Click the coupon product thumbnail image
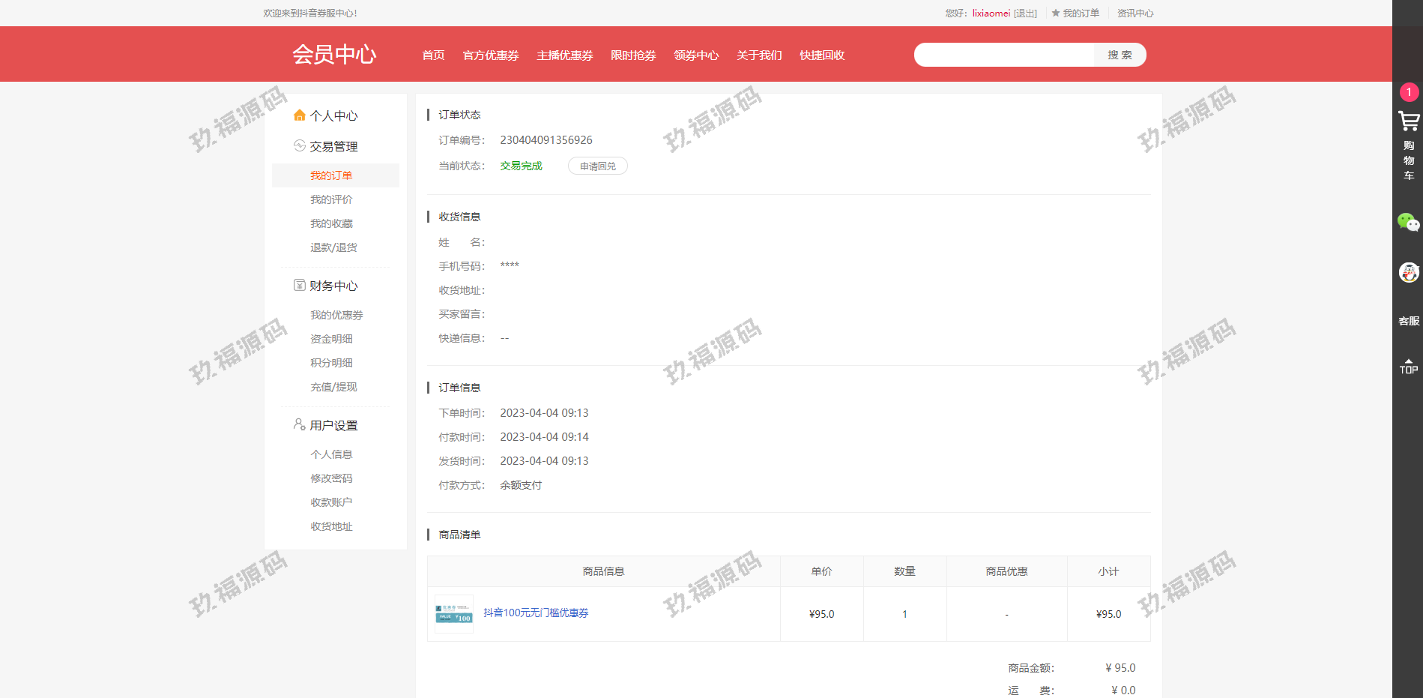Image resolution: width=1423 pixels, height=698 pixels. [454, 614]
